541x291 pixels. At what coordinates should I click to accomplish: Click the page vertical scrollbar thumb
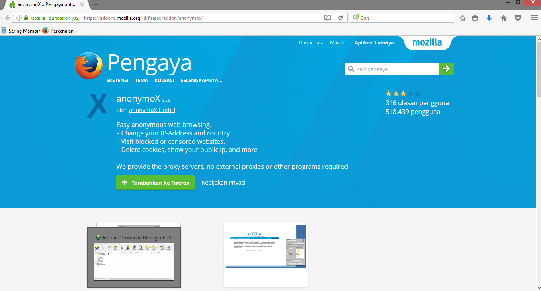point(538,69)
